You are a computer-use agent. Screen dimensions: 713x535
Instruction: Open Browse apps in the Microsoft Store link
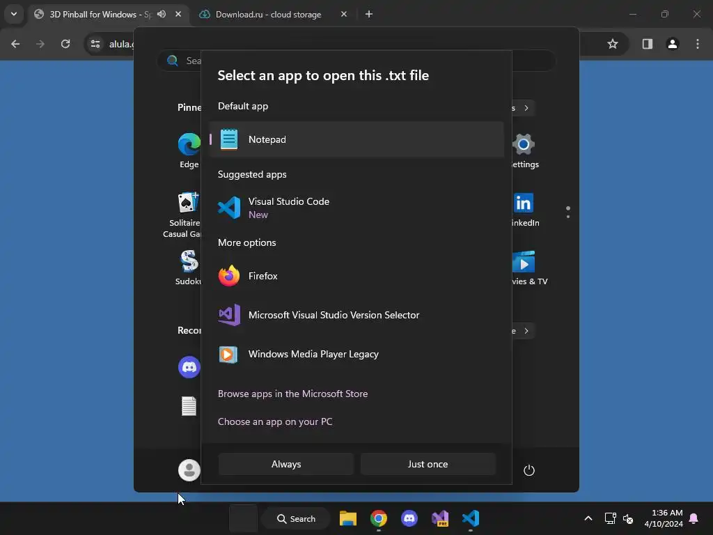pos(293,394)
